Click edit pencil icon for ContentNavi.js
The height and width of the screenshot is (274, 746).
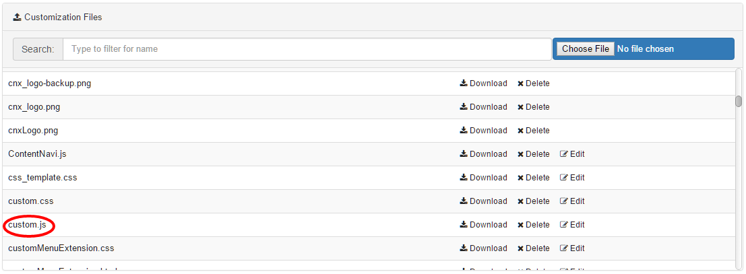(564, 154)
